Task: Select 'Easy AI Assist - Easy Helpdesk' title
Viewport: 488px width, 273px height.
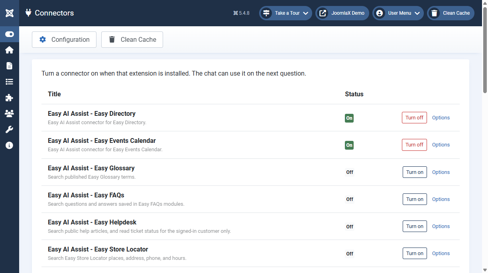Action: 92,222
